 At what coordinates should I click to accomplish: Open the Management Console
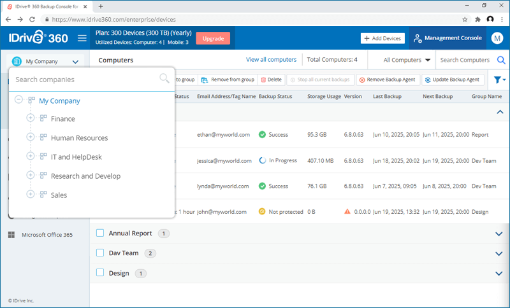[x=448, y=38]
